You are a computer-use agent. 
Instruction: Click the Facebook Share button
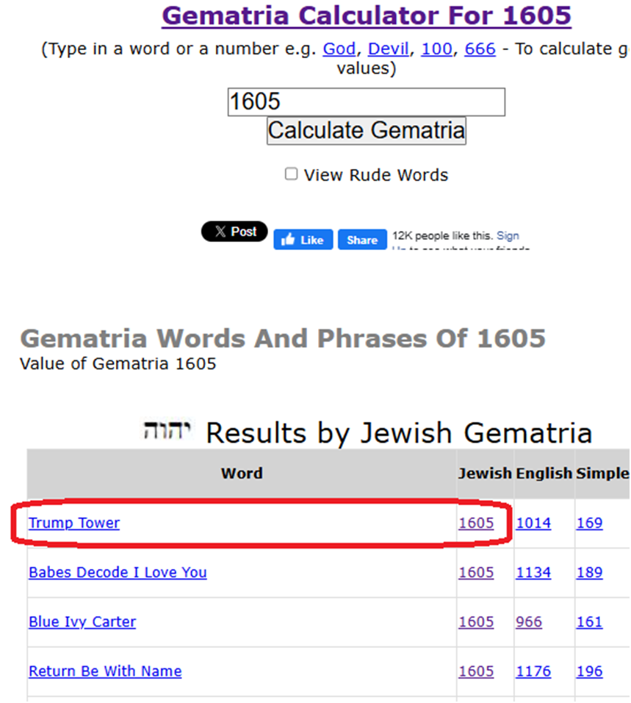pyautogui.click(x=362, y=240)
